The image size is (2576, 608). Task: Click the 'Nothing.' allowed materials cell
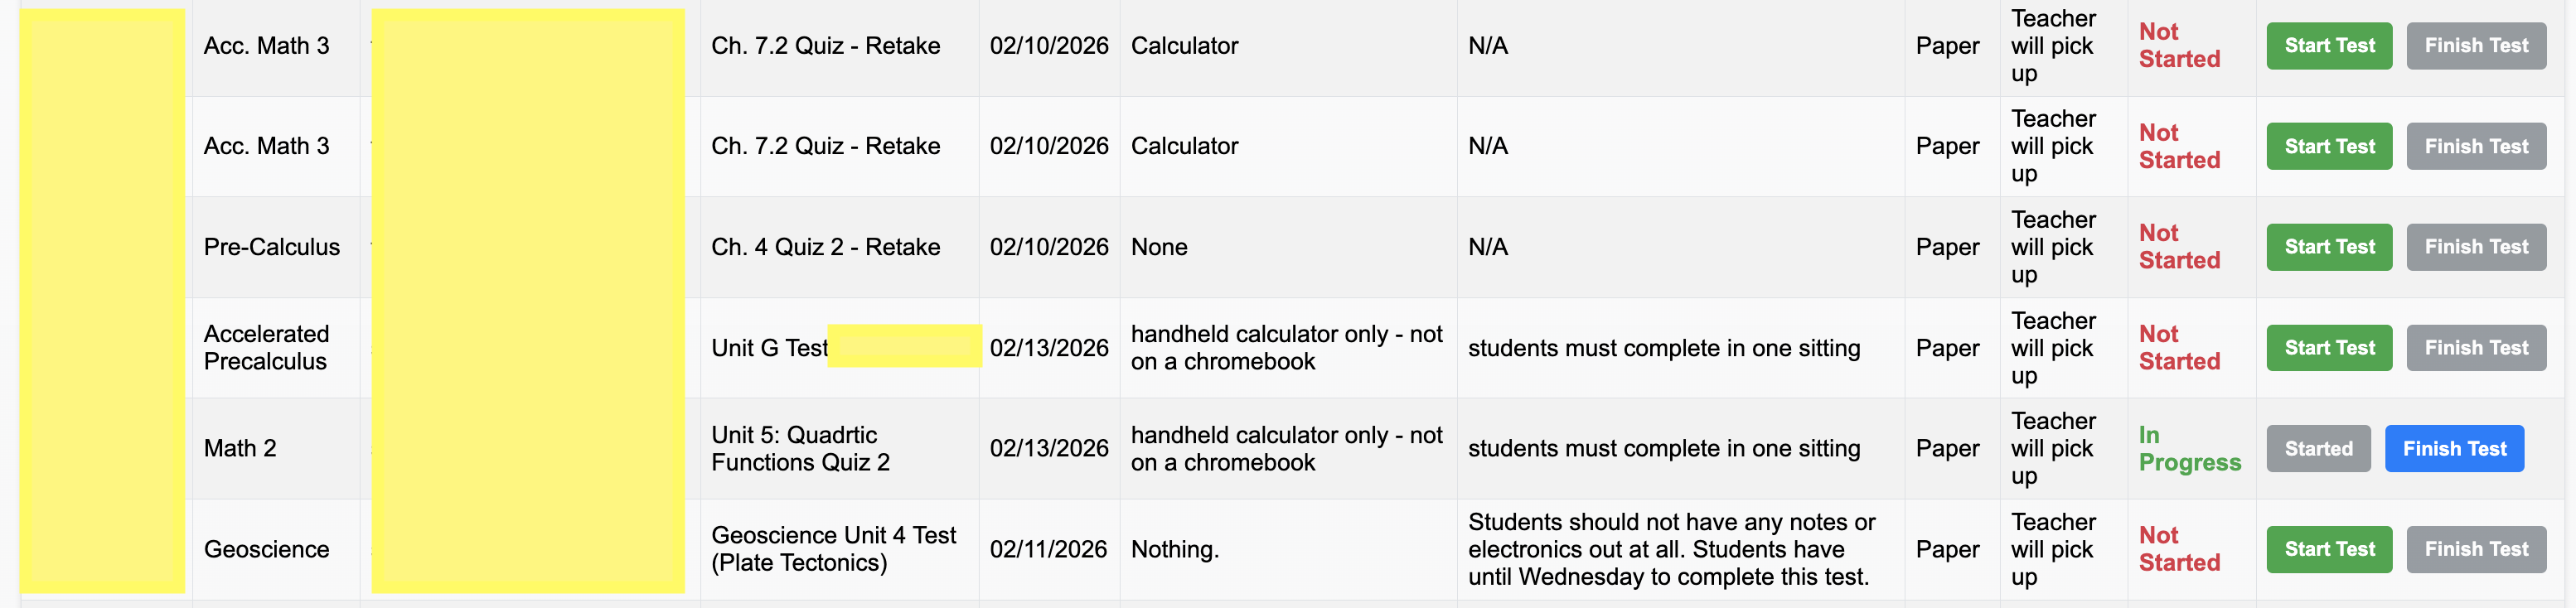(1174, 549)
